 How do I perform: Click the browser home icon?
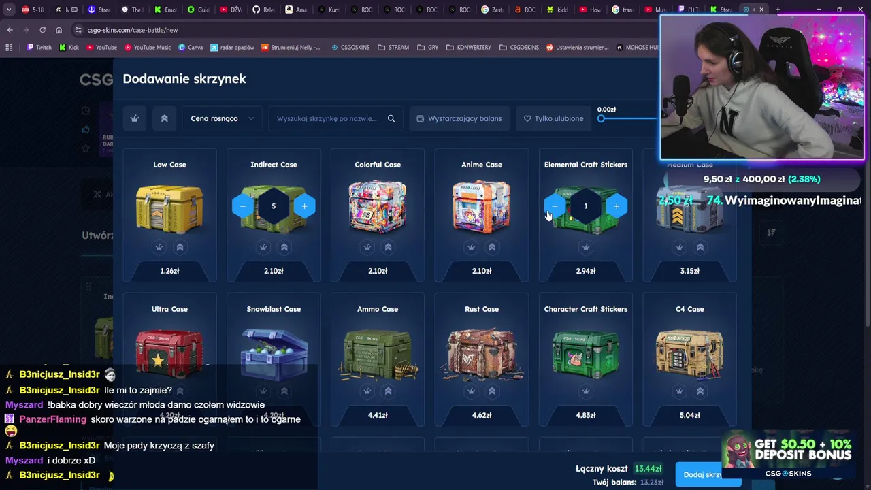click(x=59, y=30)
